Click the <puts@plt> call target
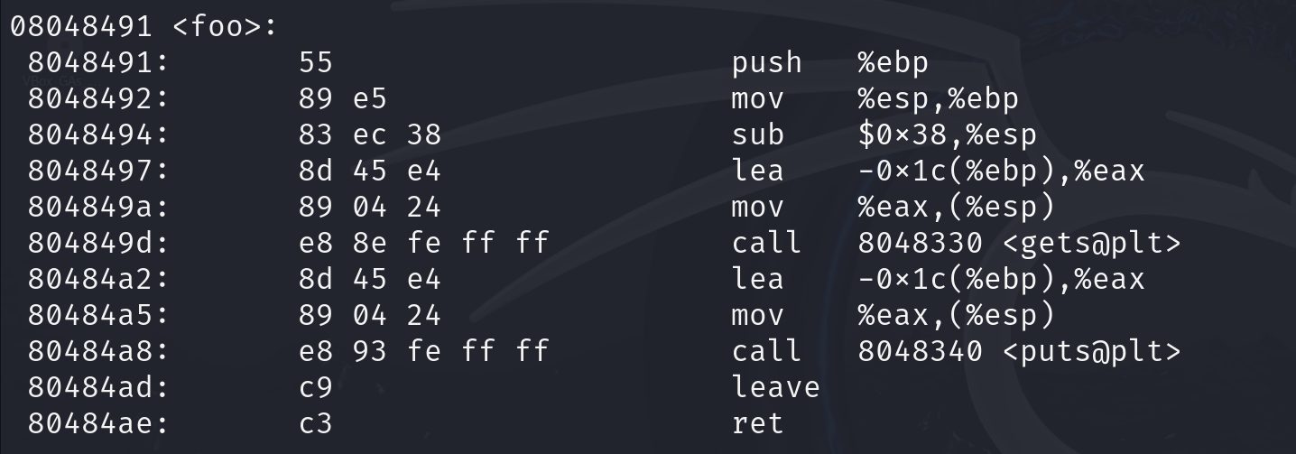 point(1091,351)
